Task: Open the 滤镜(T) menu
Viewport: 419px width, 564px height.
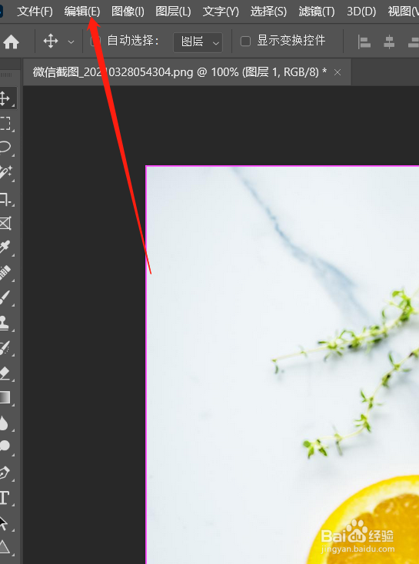Action: pos(317,12)
